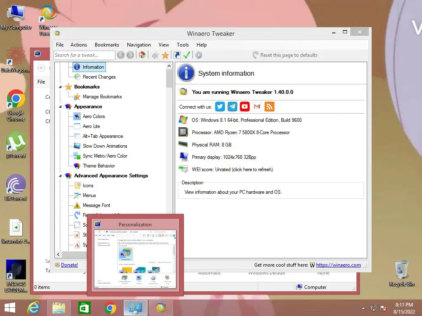
Task: Switch to Winaero Tweaker taskbar button
Action: 161,308
